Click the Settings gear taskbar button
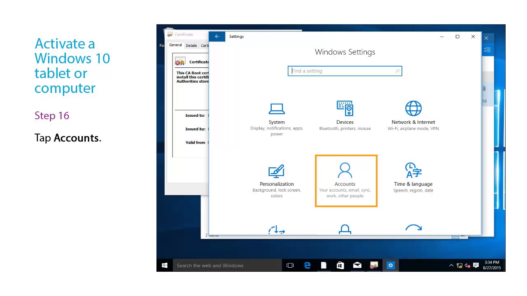527x296 pixels. tap(390, 266)
